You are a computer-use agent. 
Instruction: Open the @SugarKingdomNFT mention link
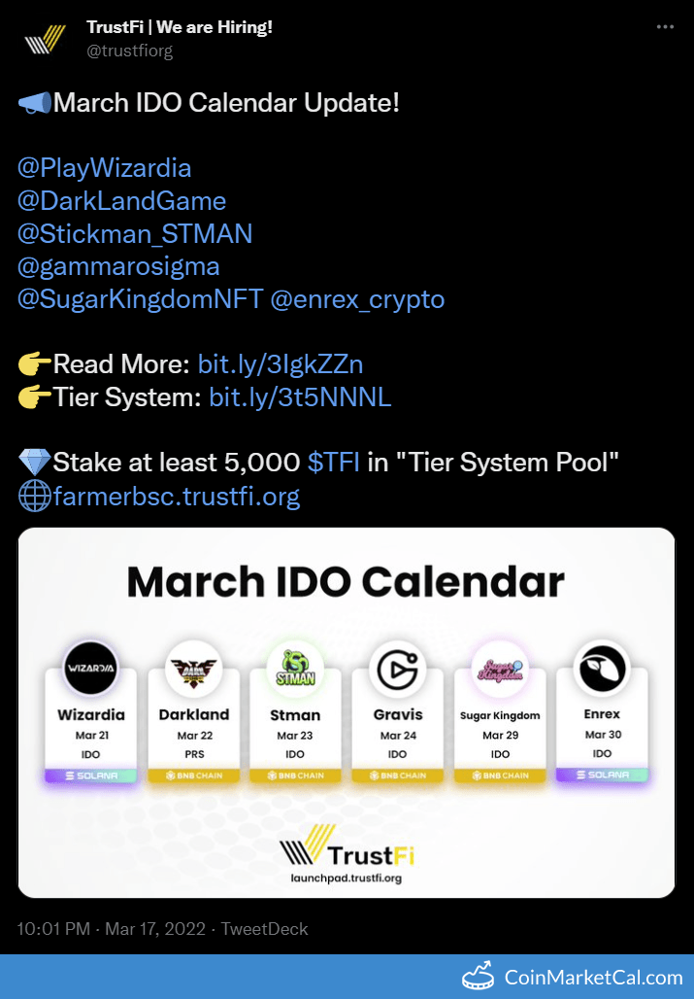[140, 299]
